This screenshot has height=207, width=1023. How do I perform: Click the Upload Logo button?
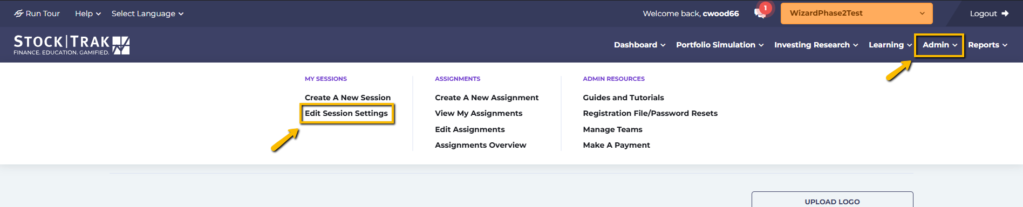pos(832,199)
